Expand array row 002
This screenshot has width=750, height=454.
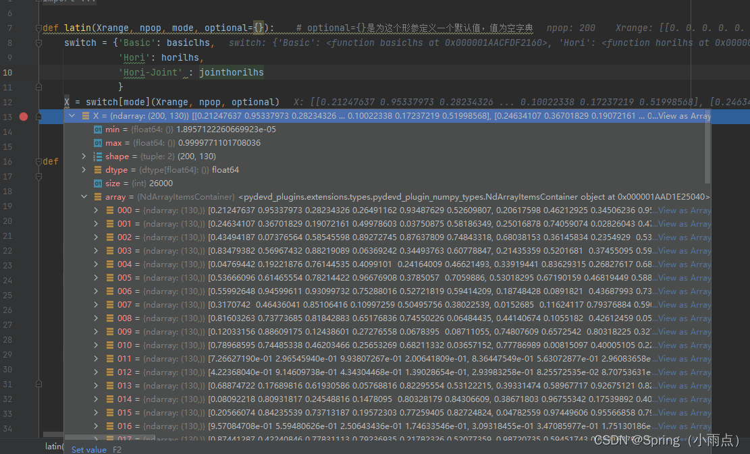tap(96, 237)
